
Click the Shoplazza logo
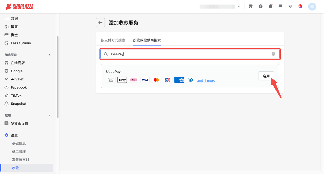click(20, 7)
